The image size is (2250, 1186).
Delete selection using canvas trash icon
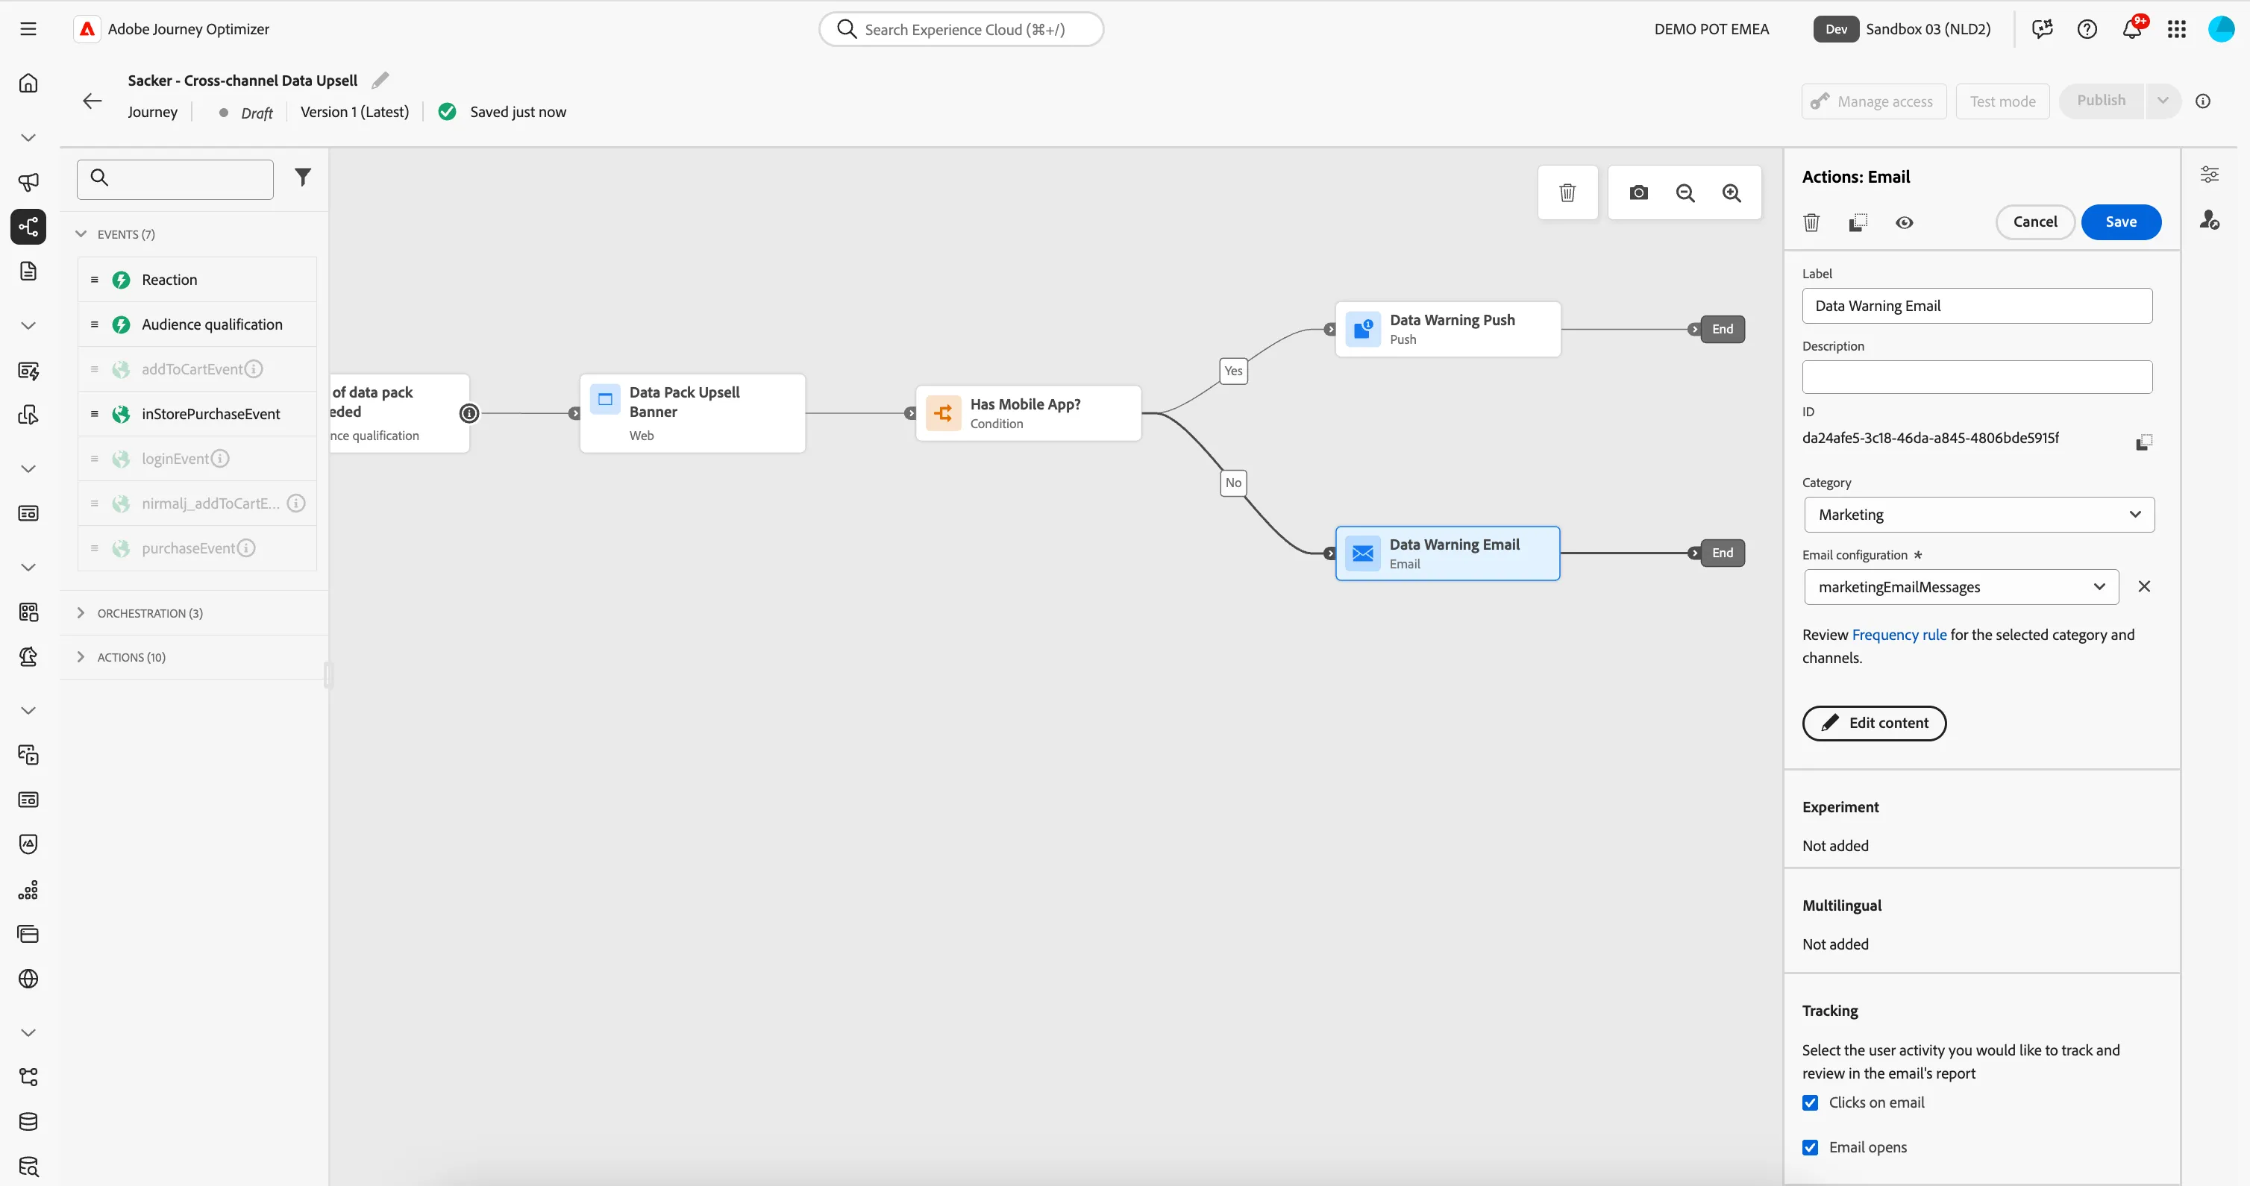point(1567,192)
